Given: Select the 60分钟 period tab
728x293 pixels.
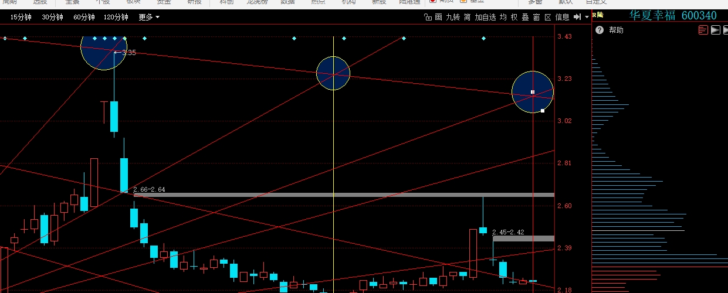Looking at the screenshot, I should pyautogui.click(x=84, y=17).
